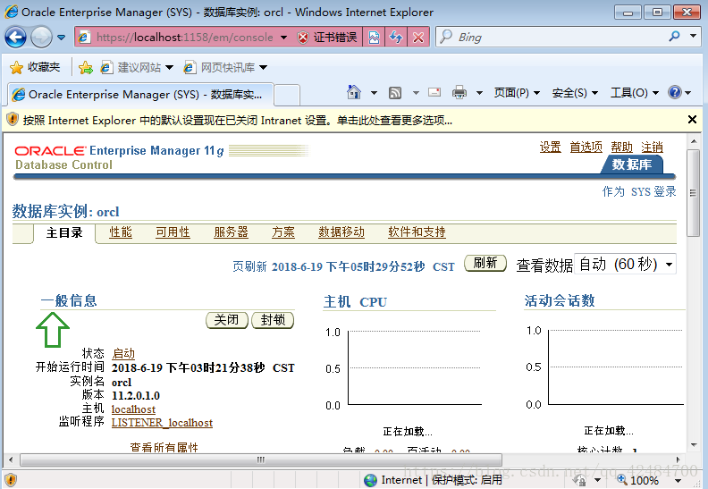708x489 pixels.
Task: Open the 建议网站 suggested sites dropdown
Action: 137,67
